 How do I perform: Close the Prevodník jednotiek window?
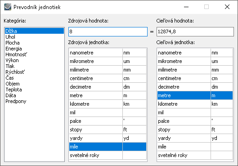tap(227, 7)
